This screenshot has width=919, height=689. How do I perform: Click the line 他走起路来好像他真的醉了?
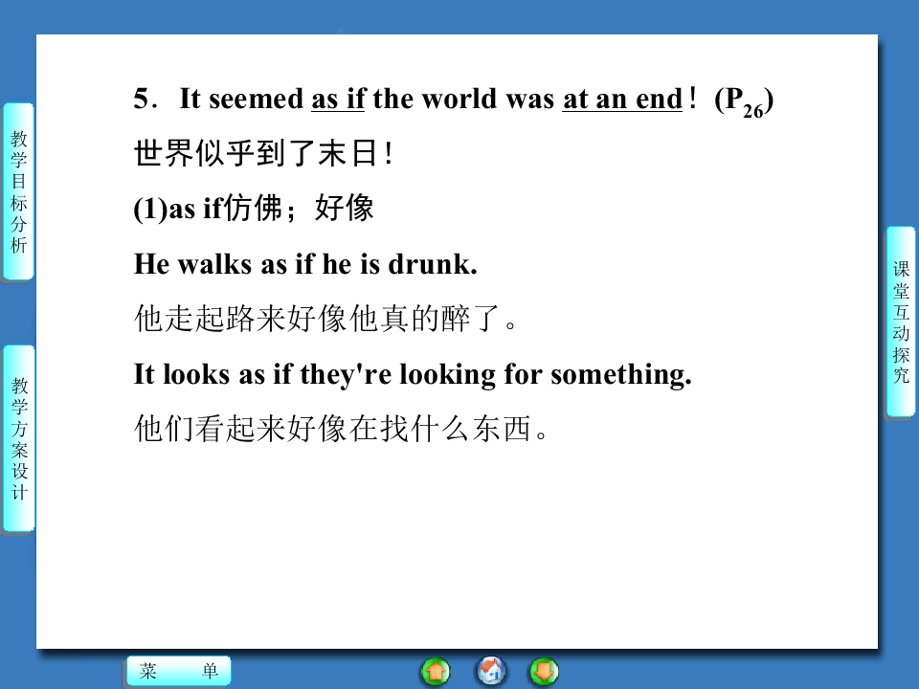[325, 318]
